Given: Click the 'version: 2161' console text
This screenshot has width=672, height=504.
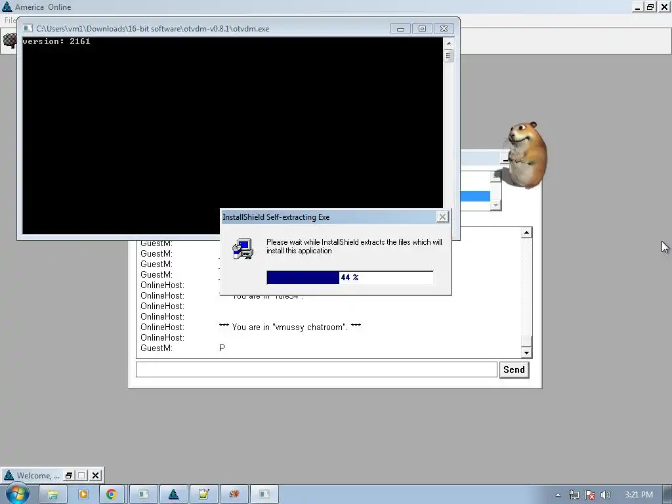Looking at the screenshot, I should 56,41.
